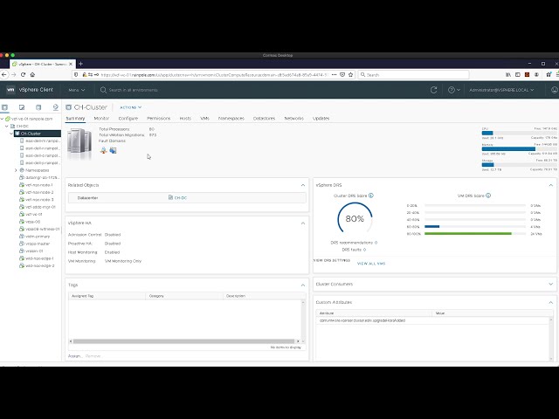This screenshot has height=419, width=559.
Task: Switch to the Permissions tab
Action: pyautogui.click(x=159, y=119)
